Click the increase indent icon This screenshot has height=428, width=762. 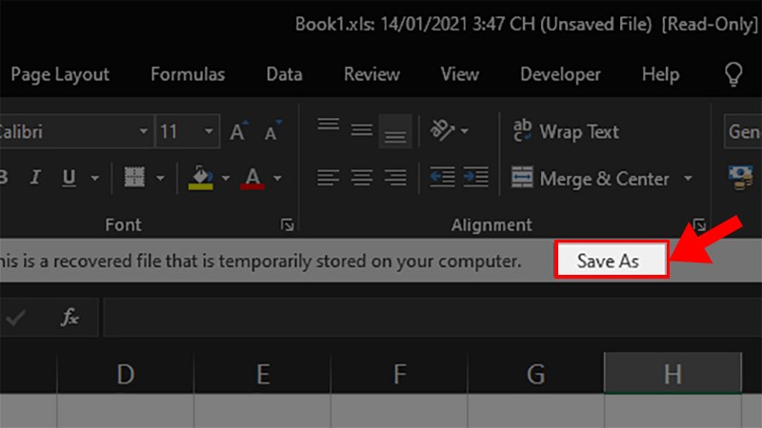pyautogui.click(x=475, y=178)
